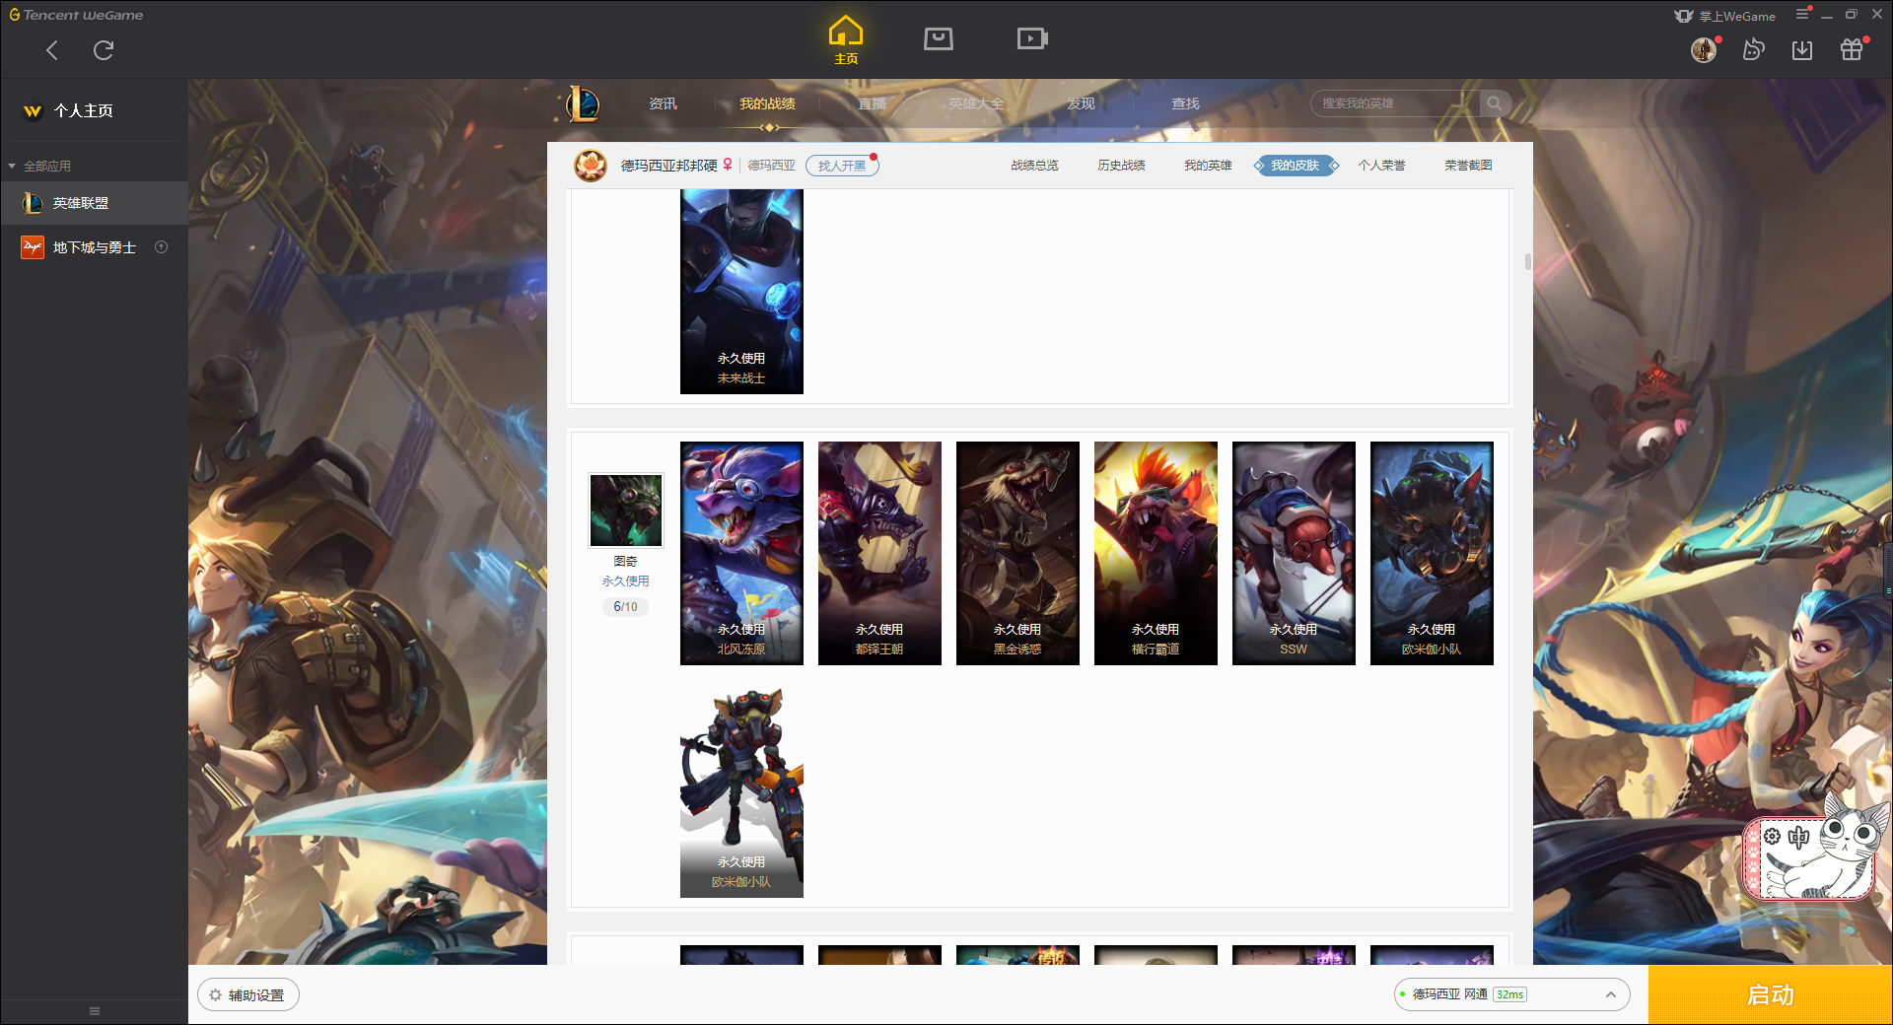This screenshot has height=1025, width=1893.
Task: Expand the 德玛西亚 网通 server dropdown
Action: point(1511,994)
